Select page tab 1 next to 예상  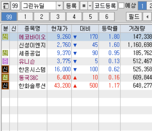(142, 6)
